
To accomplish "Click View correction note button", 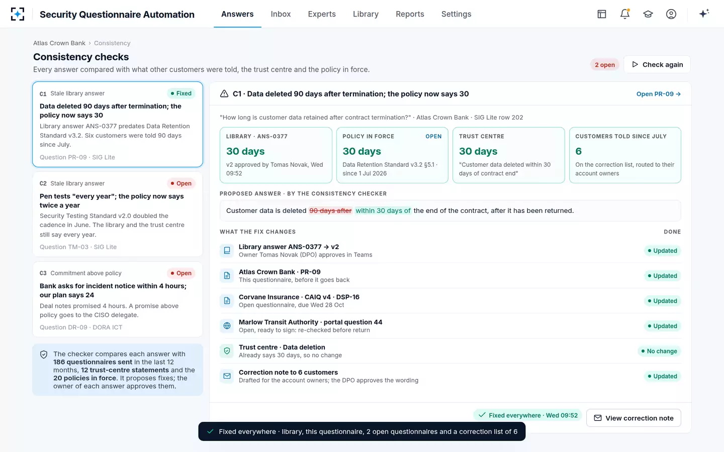I will [633, 418].
